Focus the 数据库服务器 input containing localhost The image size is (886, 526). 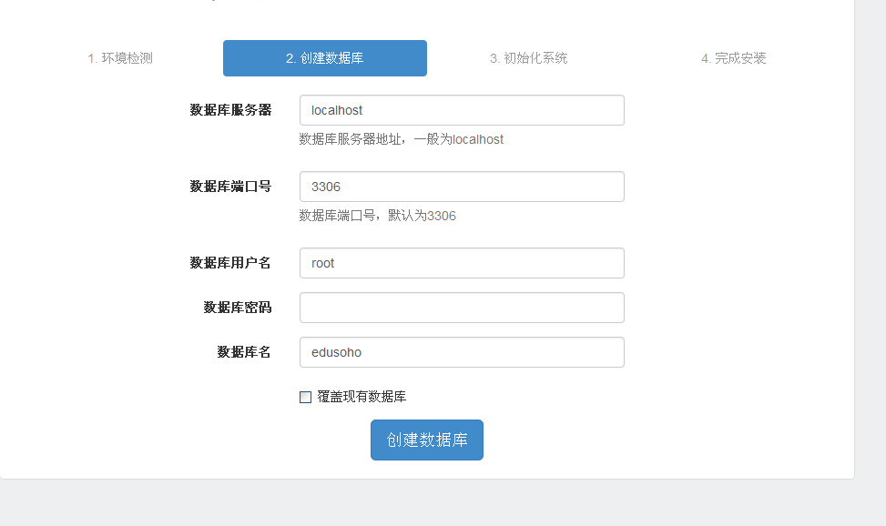tap(462, 110)
